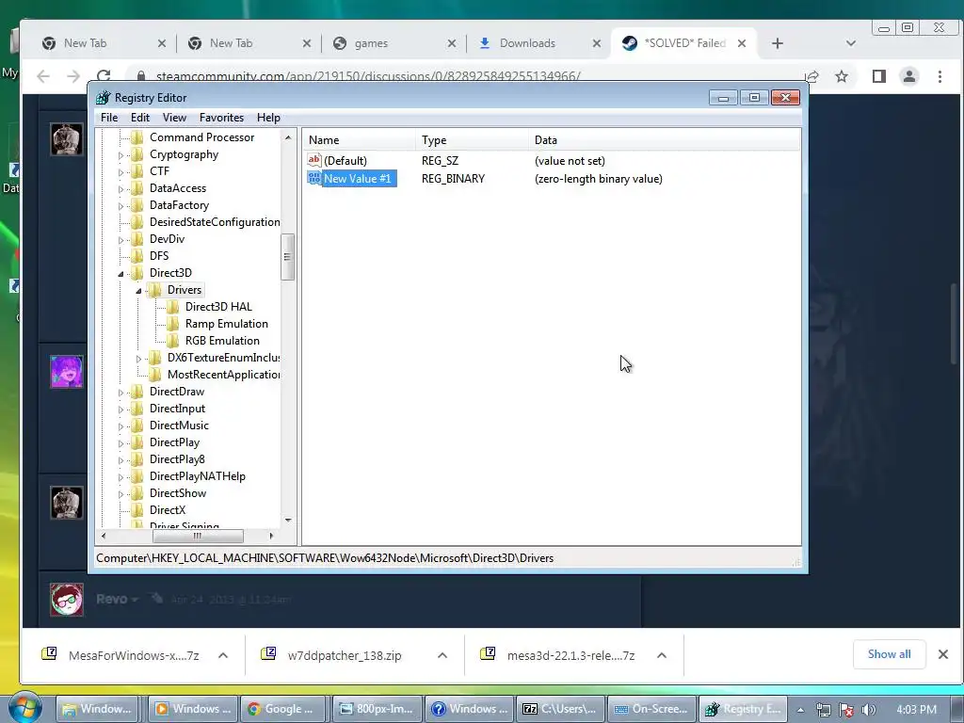
Task: Open the Favorites menu in Registry Editor
Action: point(221,118)
